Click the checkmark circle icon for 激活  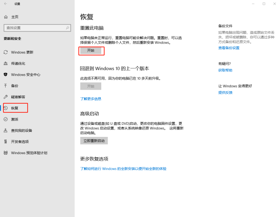pos(6,119)
